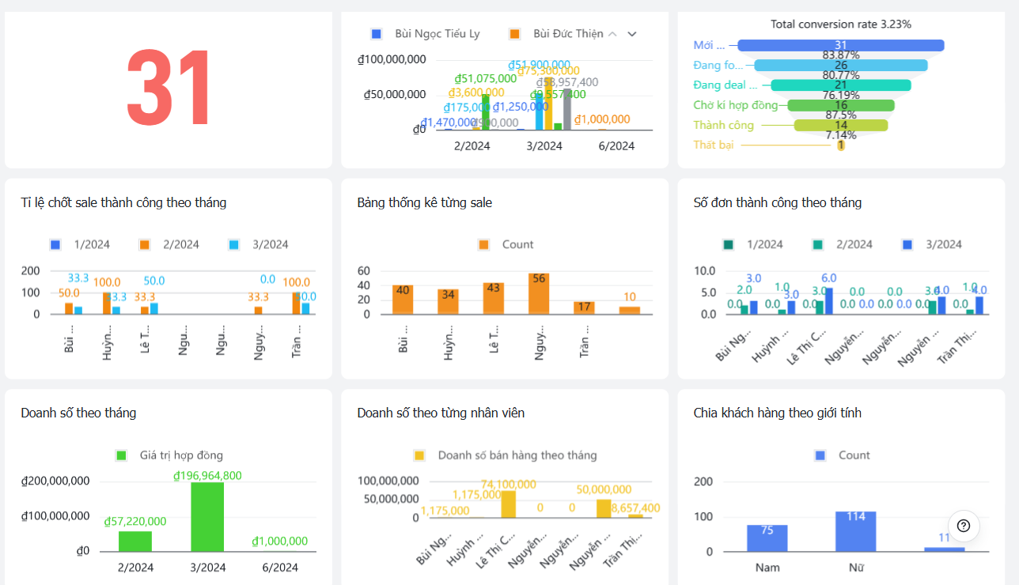The width and height of the screenshot is (1019, 585).
Task: Select the 'Đang deal' funnel stage with 21
Action: tap(840, 85)
